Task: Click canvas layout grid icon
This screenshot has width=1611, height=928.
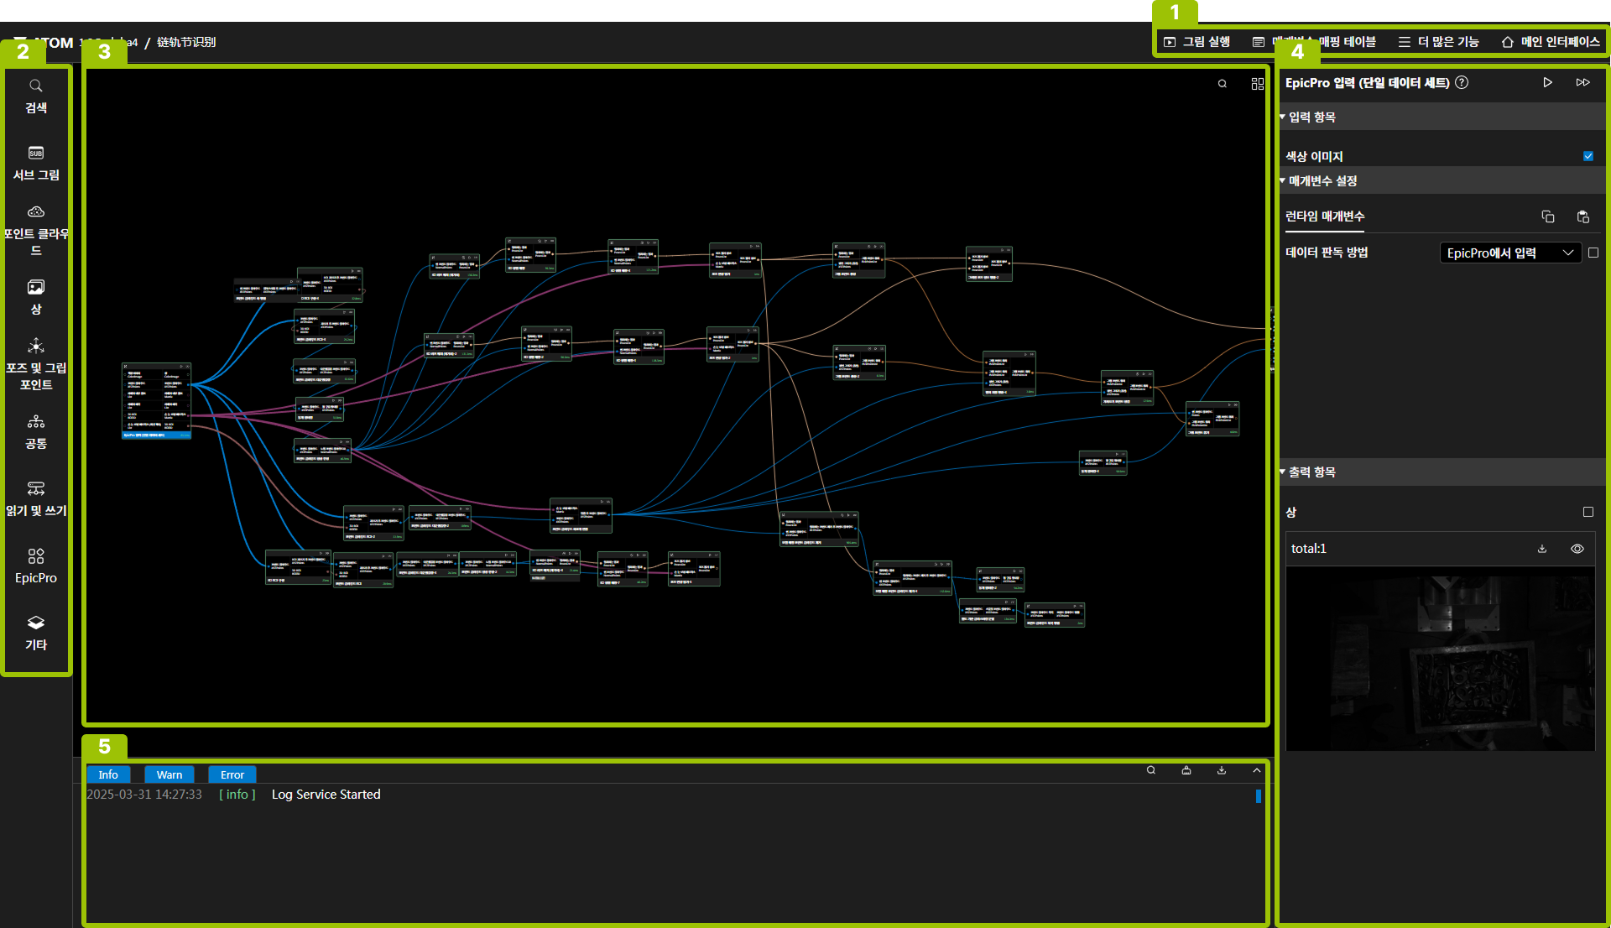Action: pos(1257,84)
